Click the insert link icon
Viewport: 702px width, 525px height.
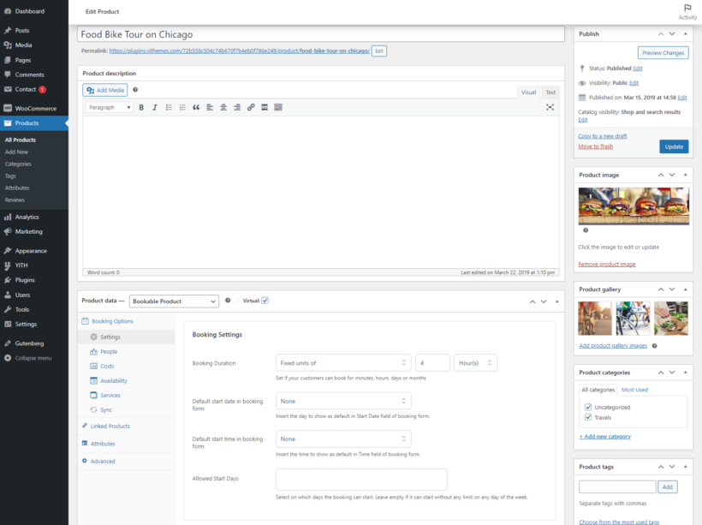pos(251,107)
